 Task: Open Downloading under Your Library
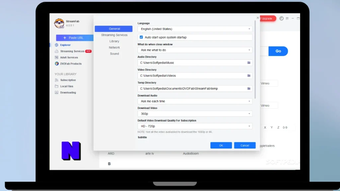(x=68, y=93)
